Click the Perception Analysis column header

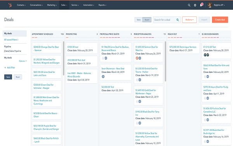coord(143,34)
